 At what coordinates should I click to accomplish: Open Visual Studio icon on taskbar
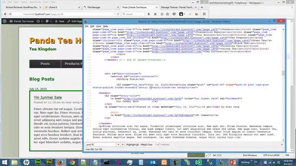[198, 162]
